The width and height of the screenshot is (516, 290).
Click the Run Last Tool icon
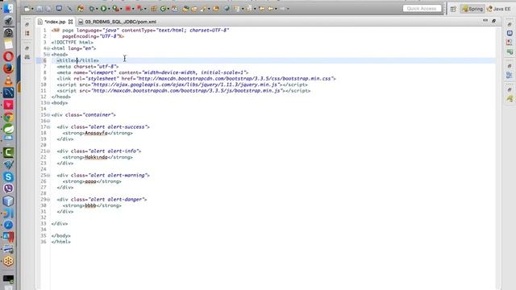(115, 9)
